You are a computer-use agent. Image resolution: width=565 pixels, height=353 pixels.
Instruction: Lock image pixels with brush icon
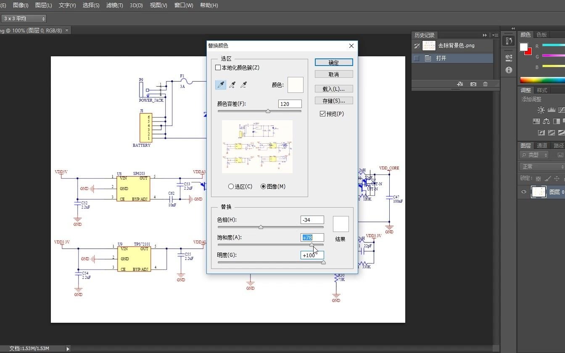point(547,178)
